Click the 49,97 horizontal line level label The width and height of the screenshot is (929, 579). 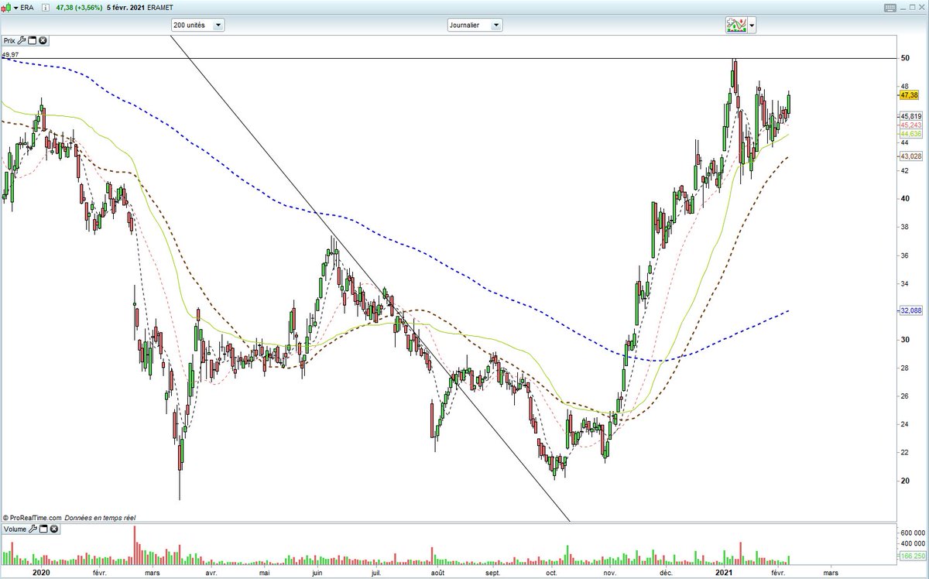coord(10,55)
